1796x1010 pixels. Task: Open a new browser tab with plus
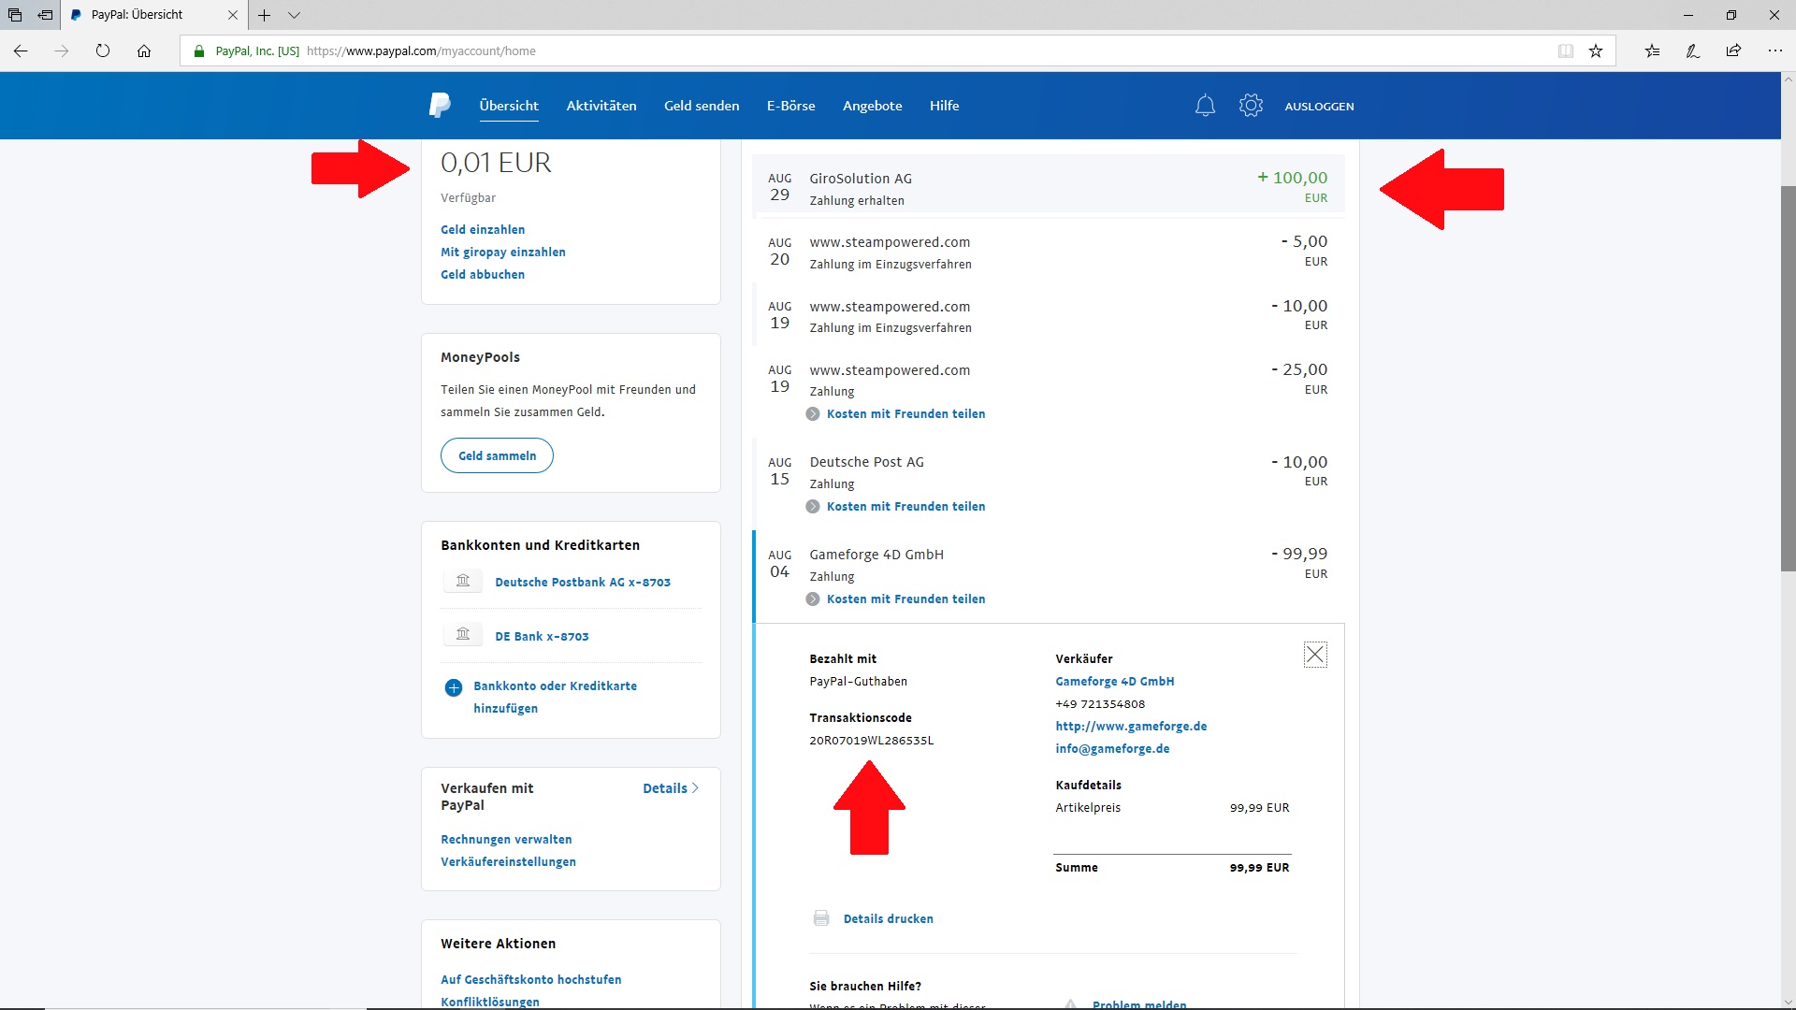[265, 15]
